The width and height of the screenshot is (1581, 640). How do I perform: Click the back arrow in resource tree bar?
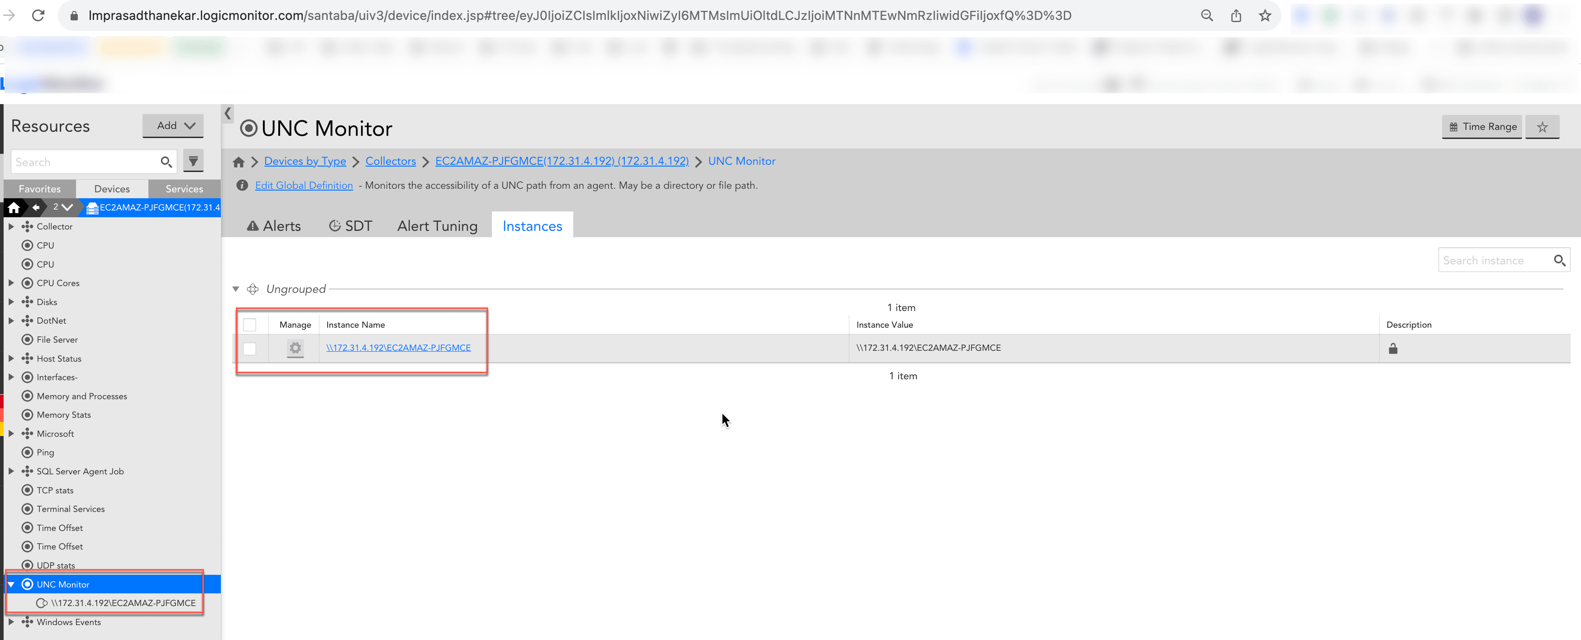(x=36, y=208)
